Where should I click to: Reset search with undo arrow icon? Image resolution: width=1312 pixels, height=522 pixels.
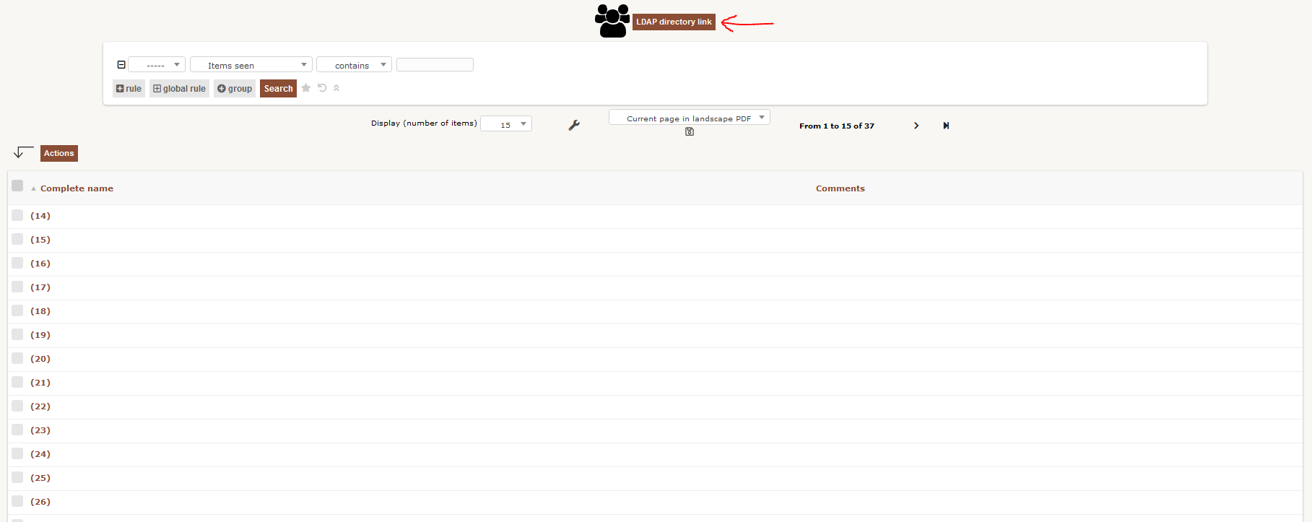point(322,87)
